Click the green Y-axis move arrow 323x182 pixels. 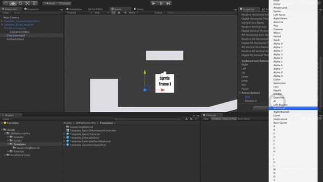[145, 72]
